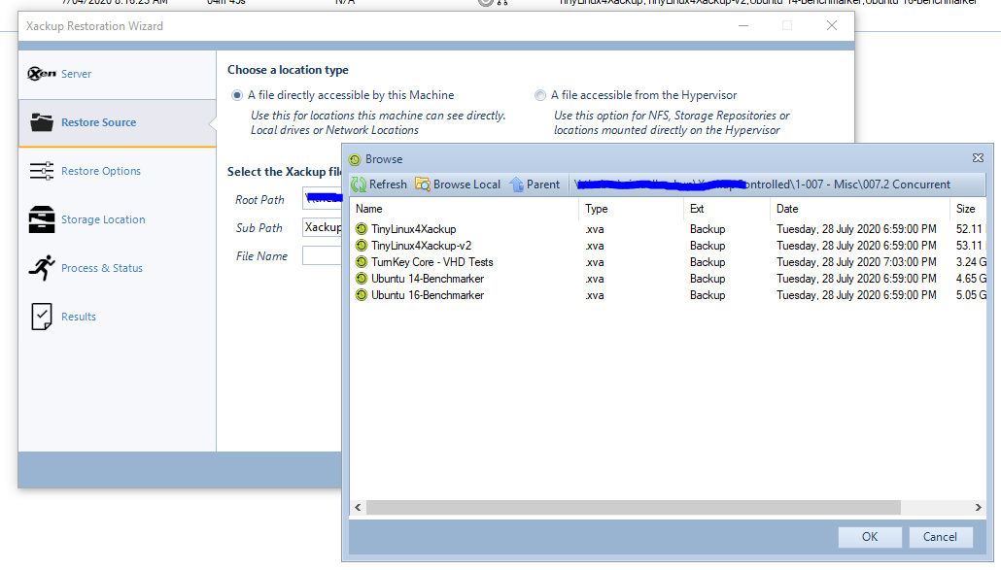Click size value '5.05 G'

971,295
